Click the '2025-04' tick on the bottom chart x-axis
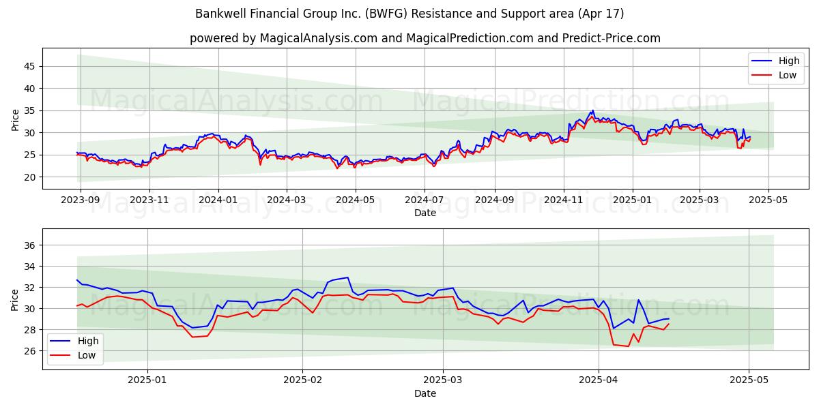The width and height of the screenshot is (819, 409). tap(599, 381)
